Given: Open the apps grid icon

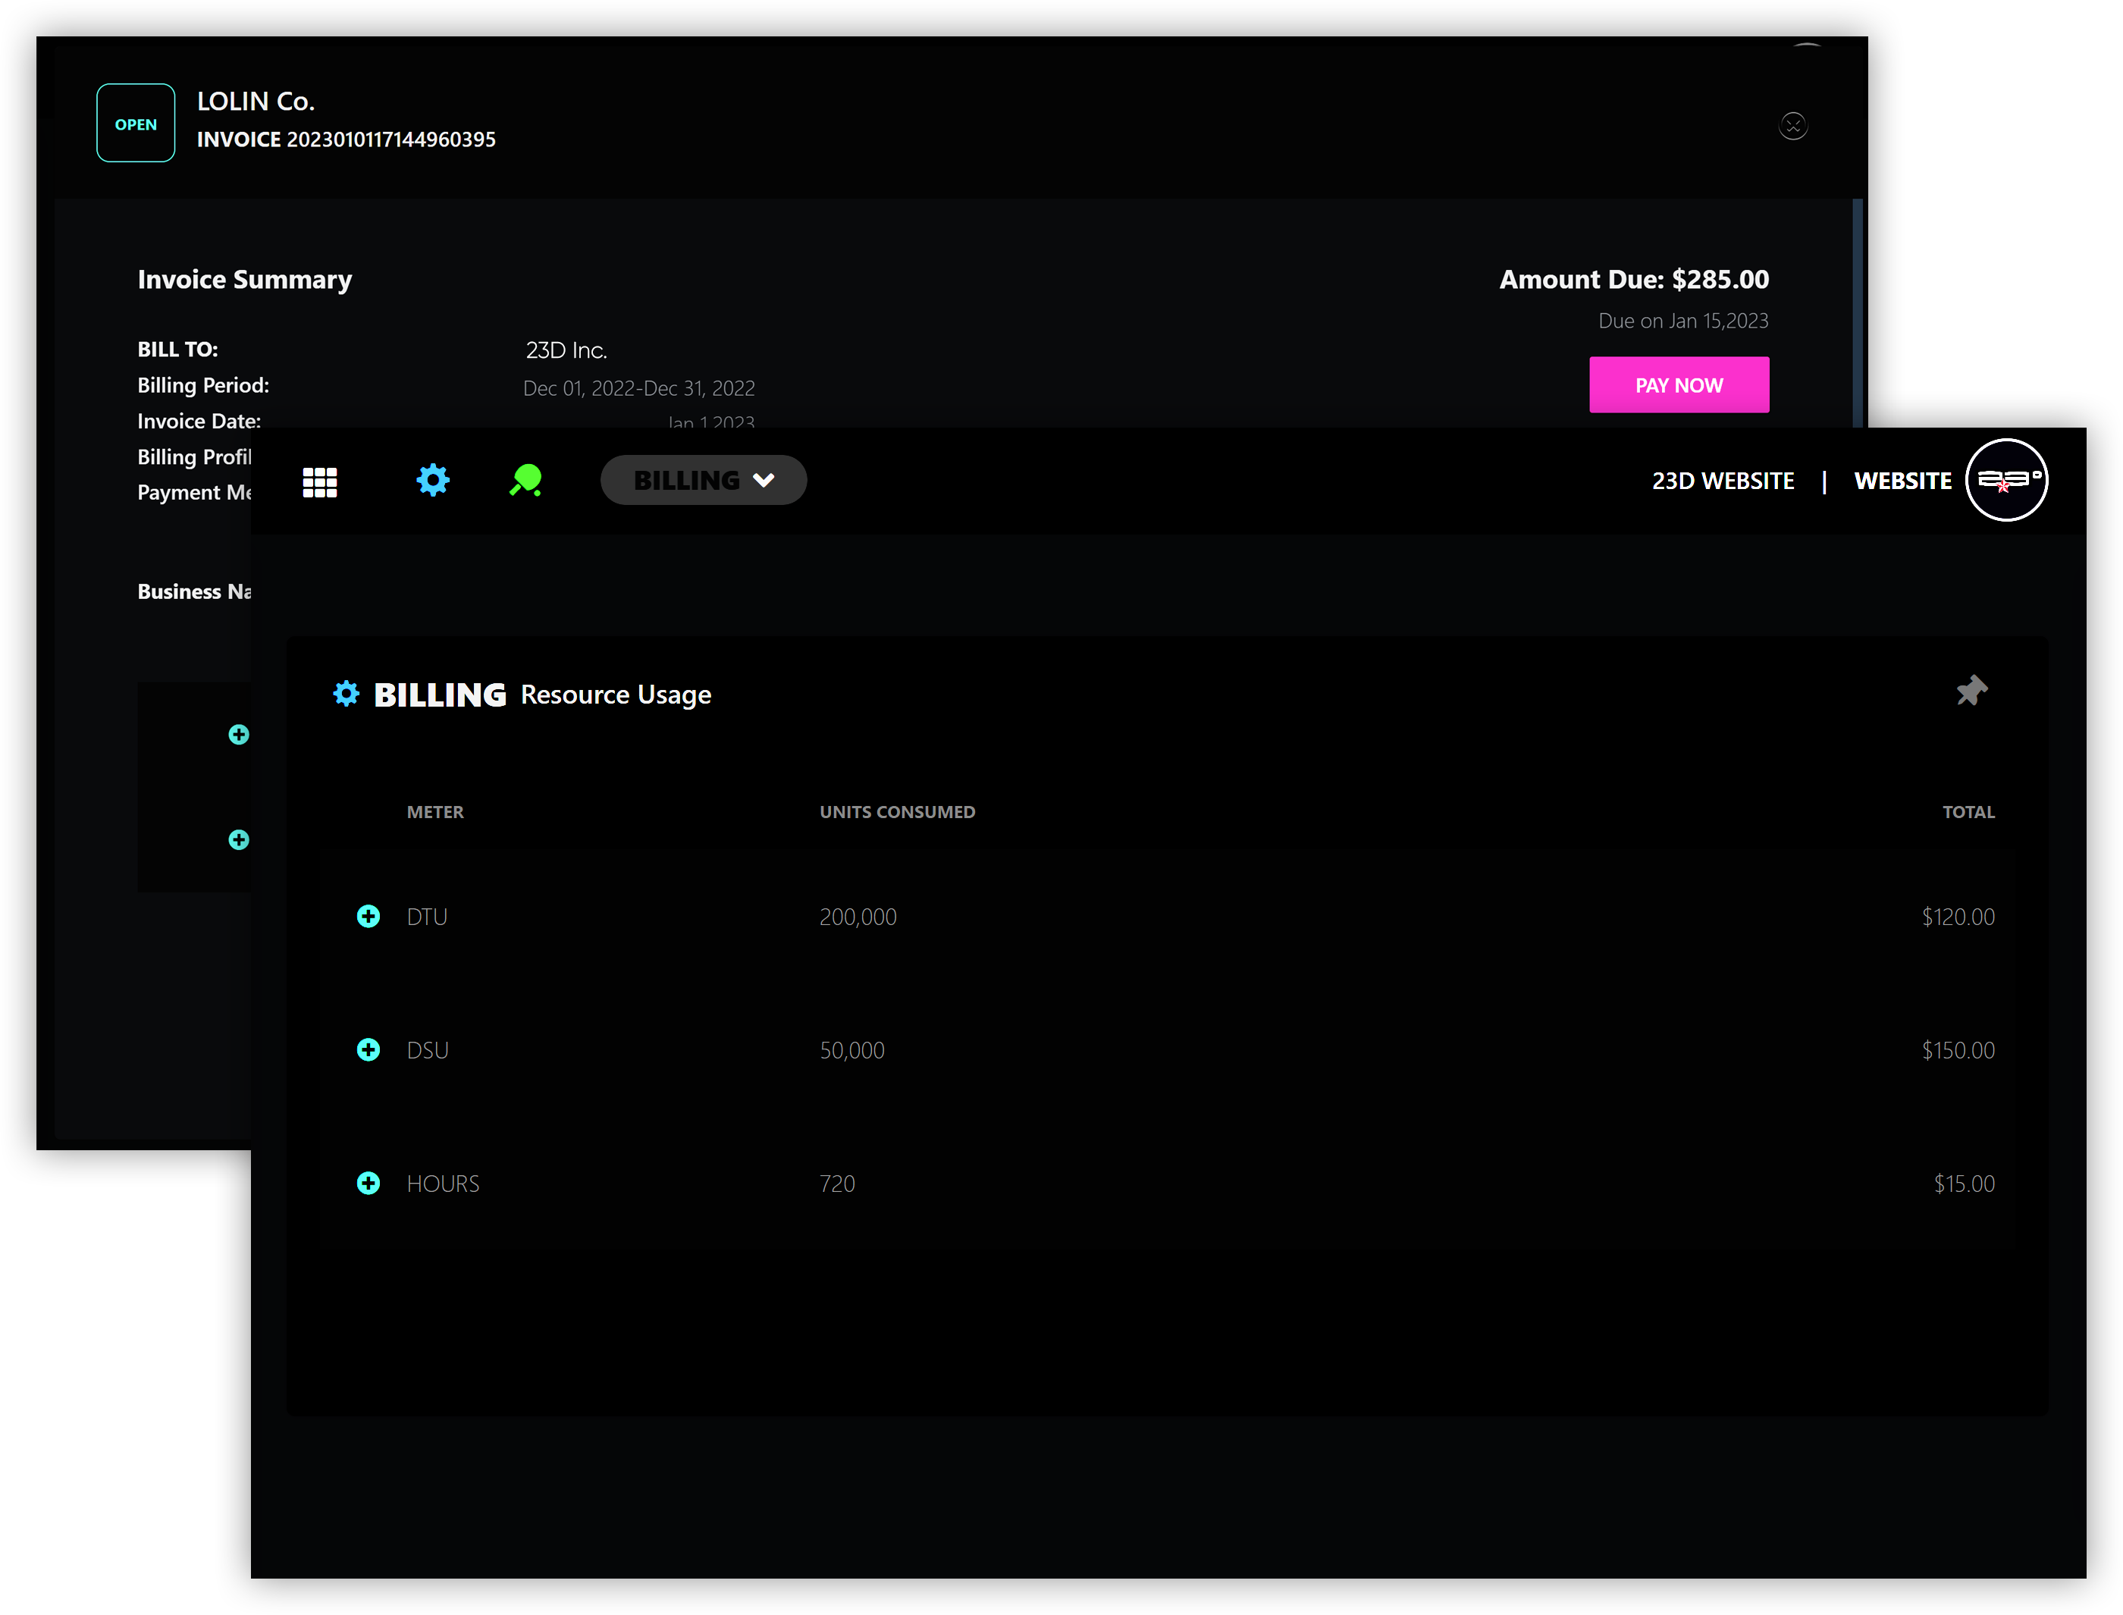Looking at the screenshot, I should (x=319, y=481).
